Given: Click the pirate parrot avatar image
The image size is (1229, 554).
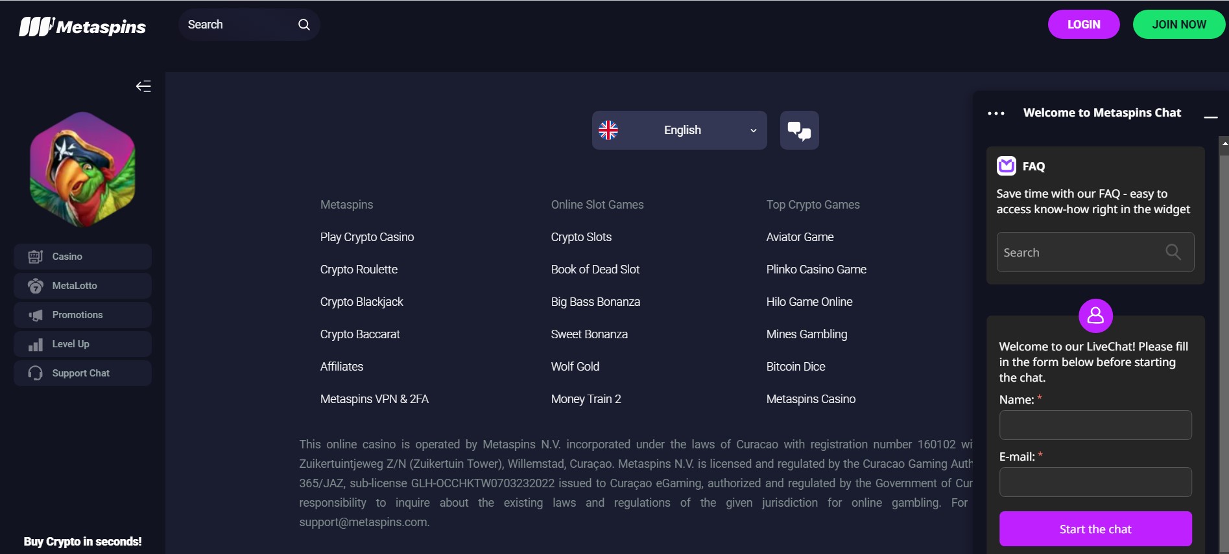Looking at the screenshot, I should [x=82, y=169].
